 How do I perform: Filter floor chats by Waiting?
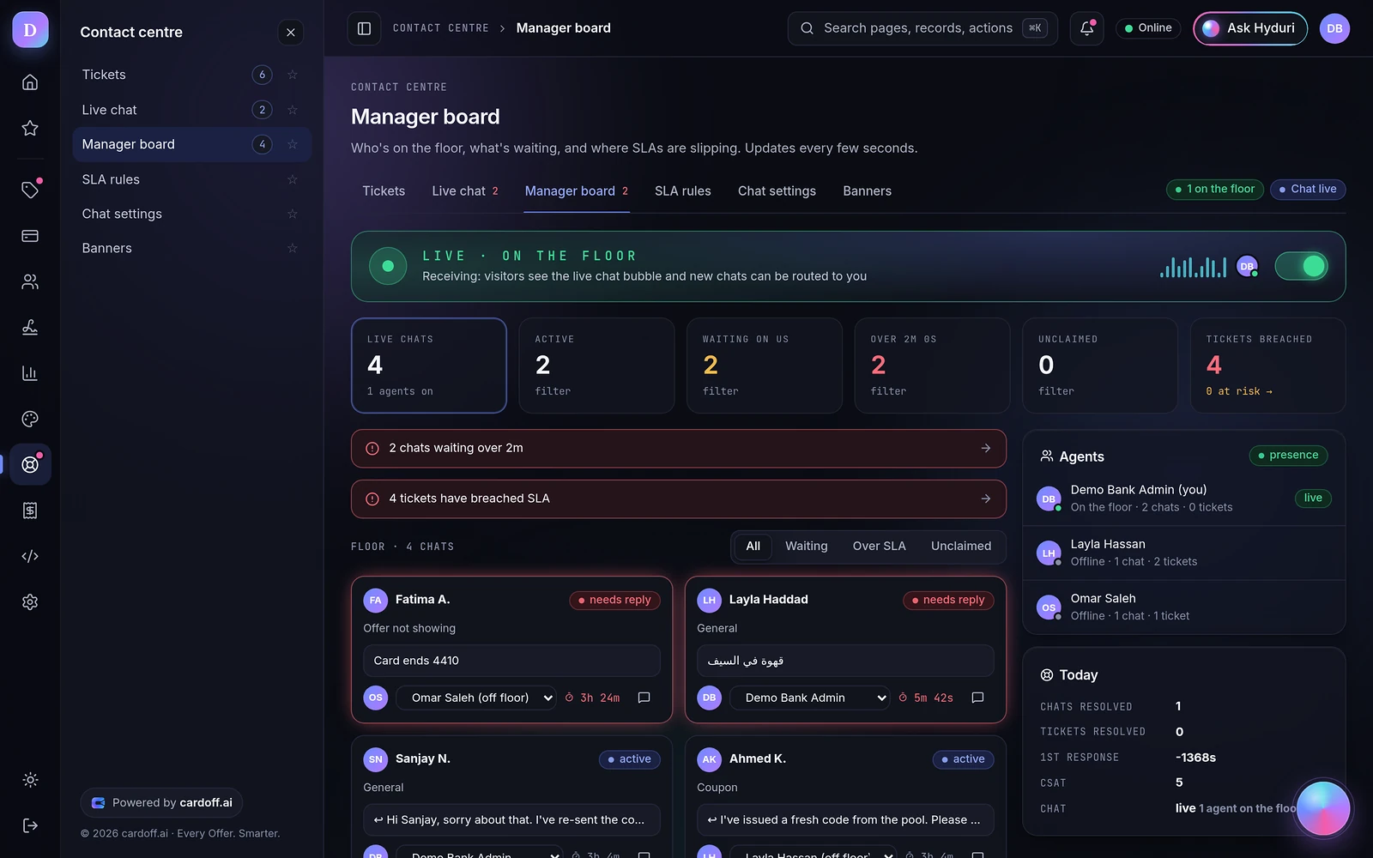(x=807, y=547)
